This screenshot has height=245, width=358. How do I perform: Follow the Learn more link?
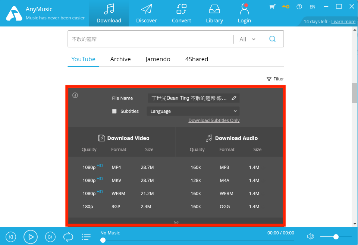343,22
